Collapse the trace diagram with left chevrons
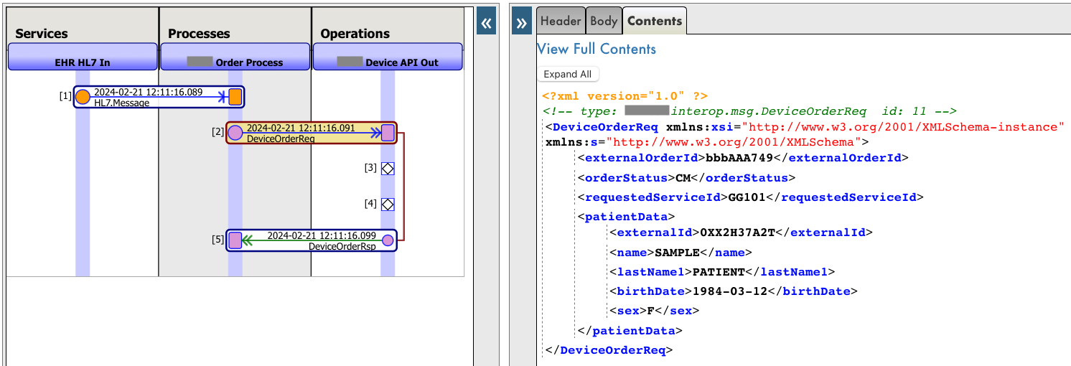 point(487,23)
